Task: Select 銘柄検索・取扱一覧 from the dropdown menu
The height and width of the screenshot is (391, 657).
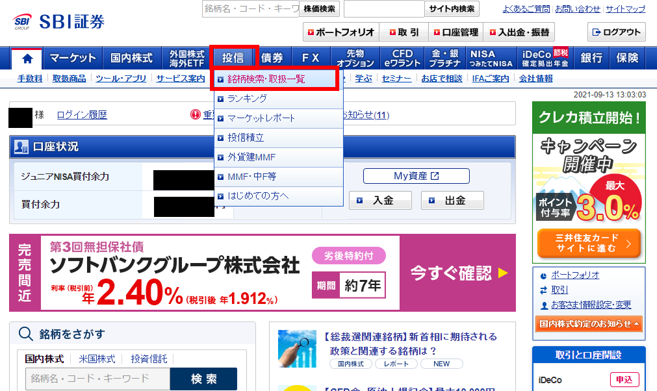Action: [x=275, y=79]
